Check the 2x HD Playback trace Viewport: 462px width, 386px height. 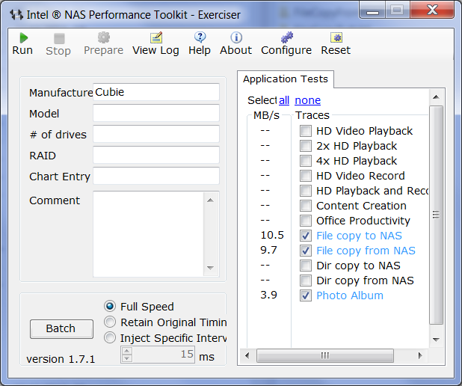pyautogui.click(x=306, y=146)
